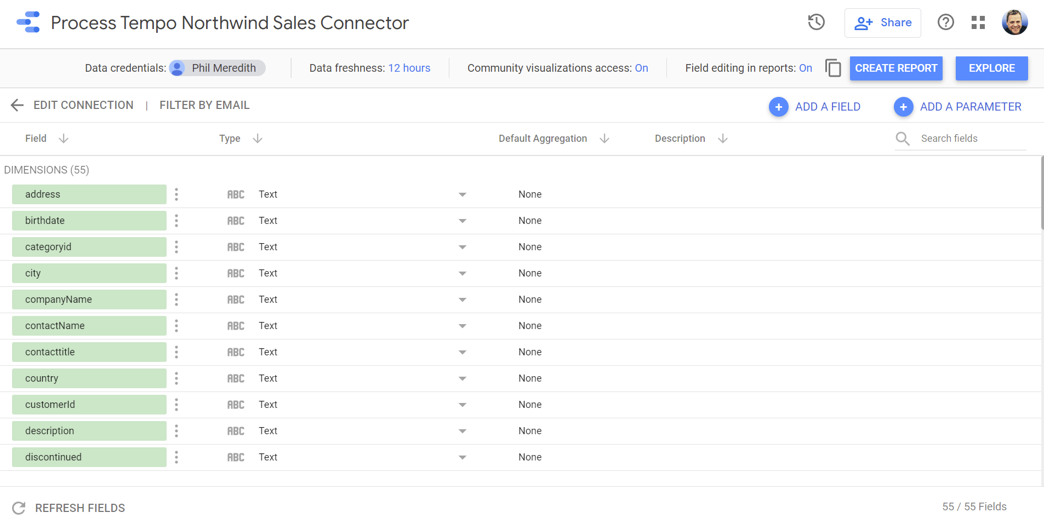
Task: Sort by Type column arrow
Action: [x=258, y=139]
